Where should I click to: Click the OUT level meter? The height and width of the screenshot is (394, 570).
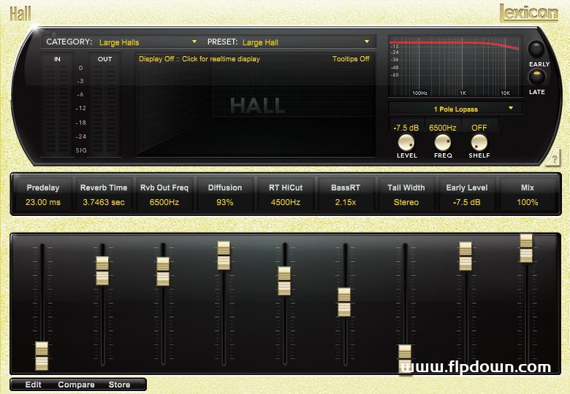[104, 109]
